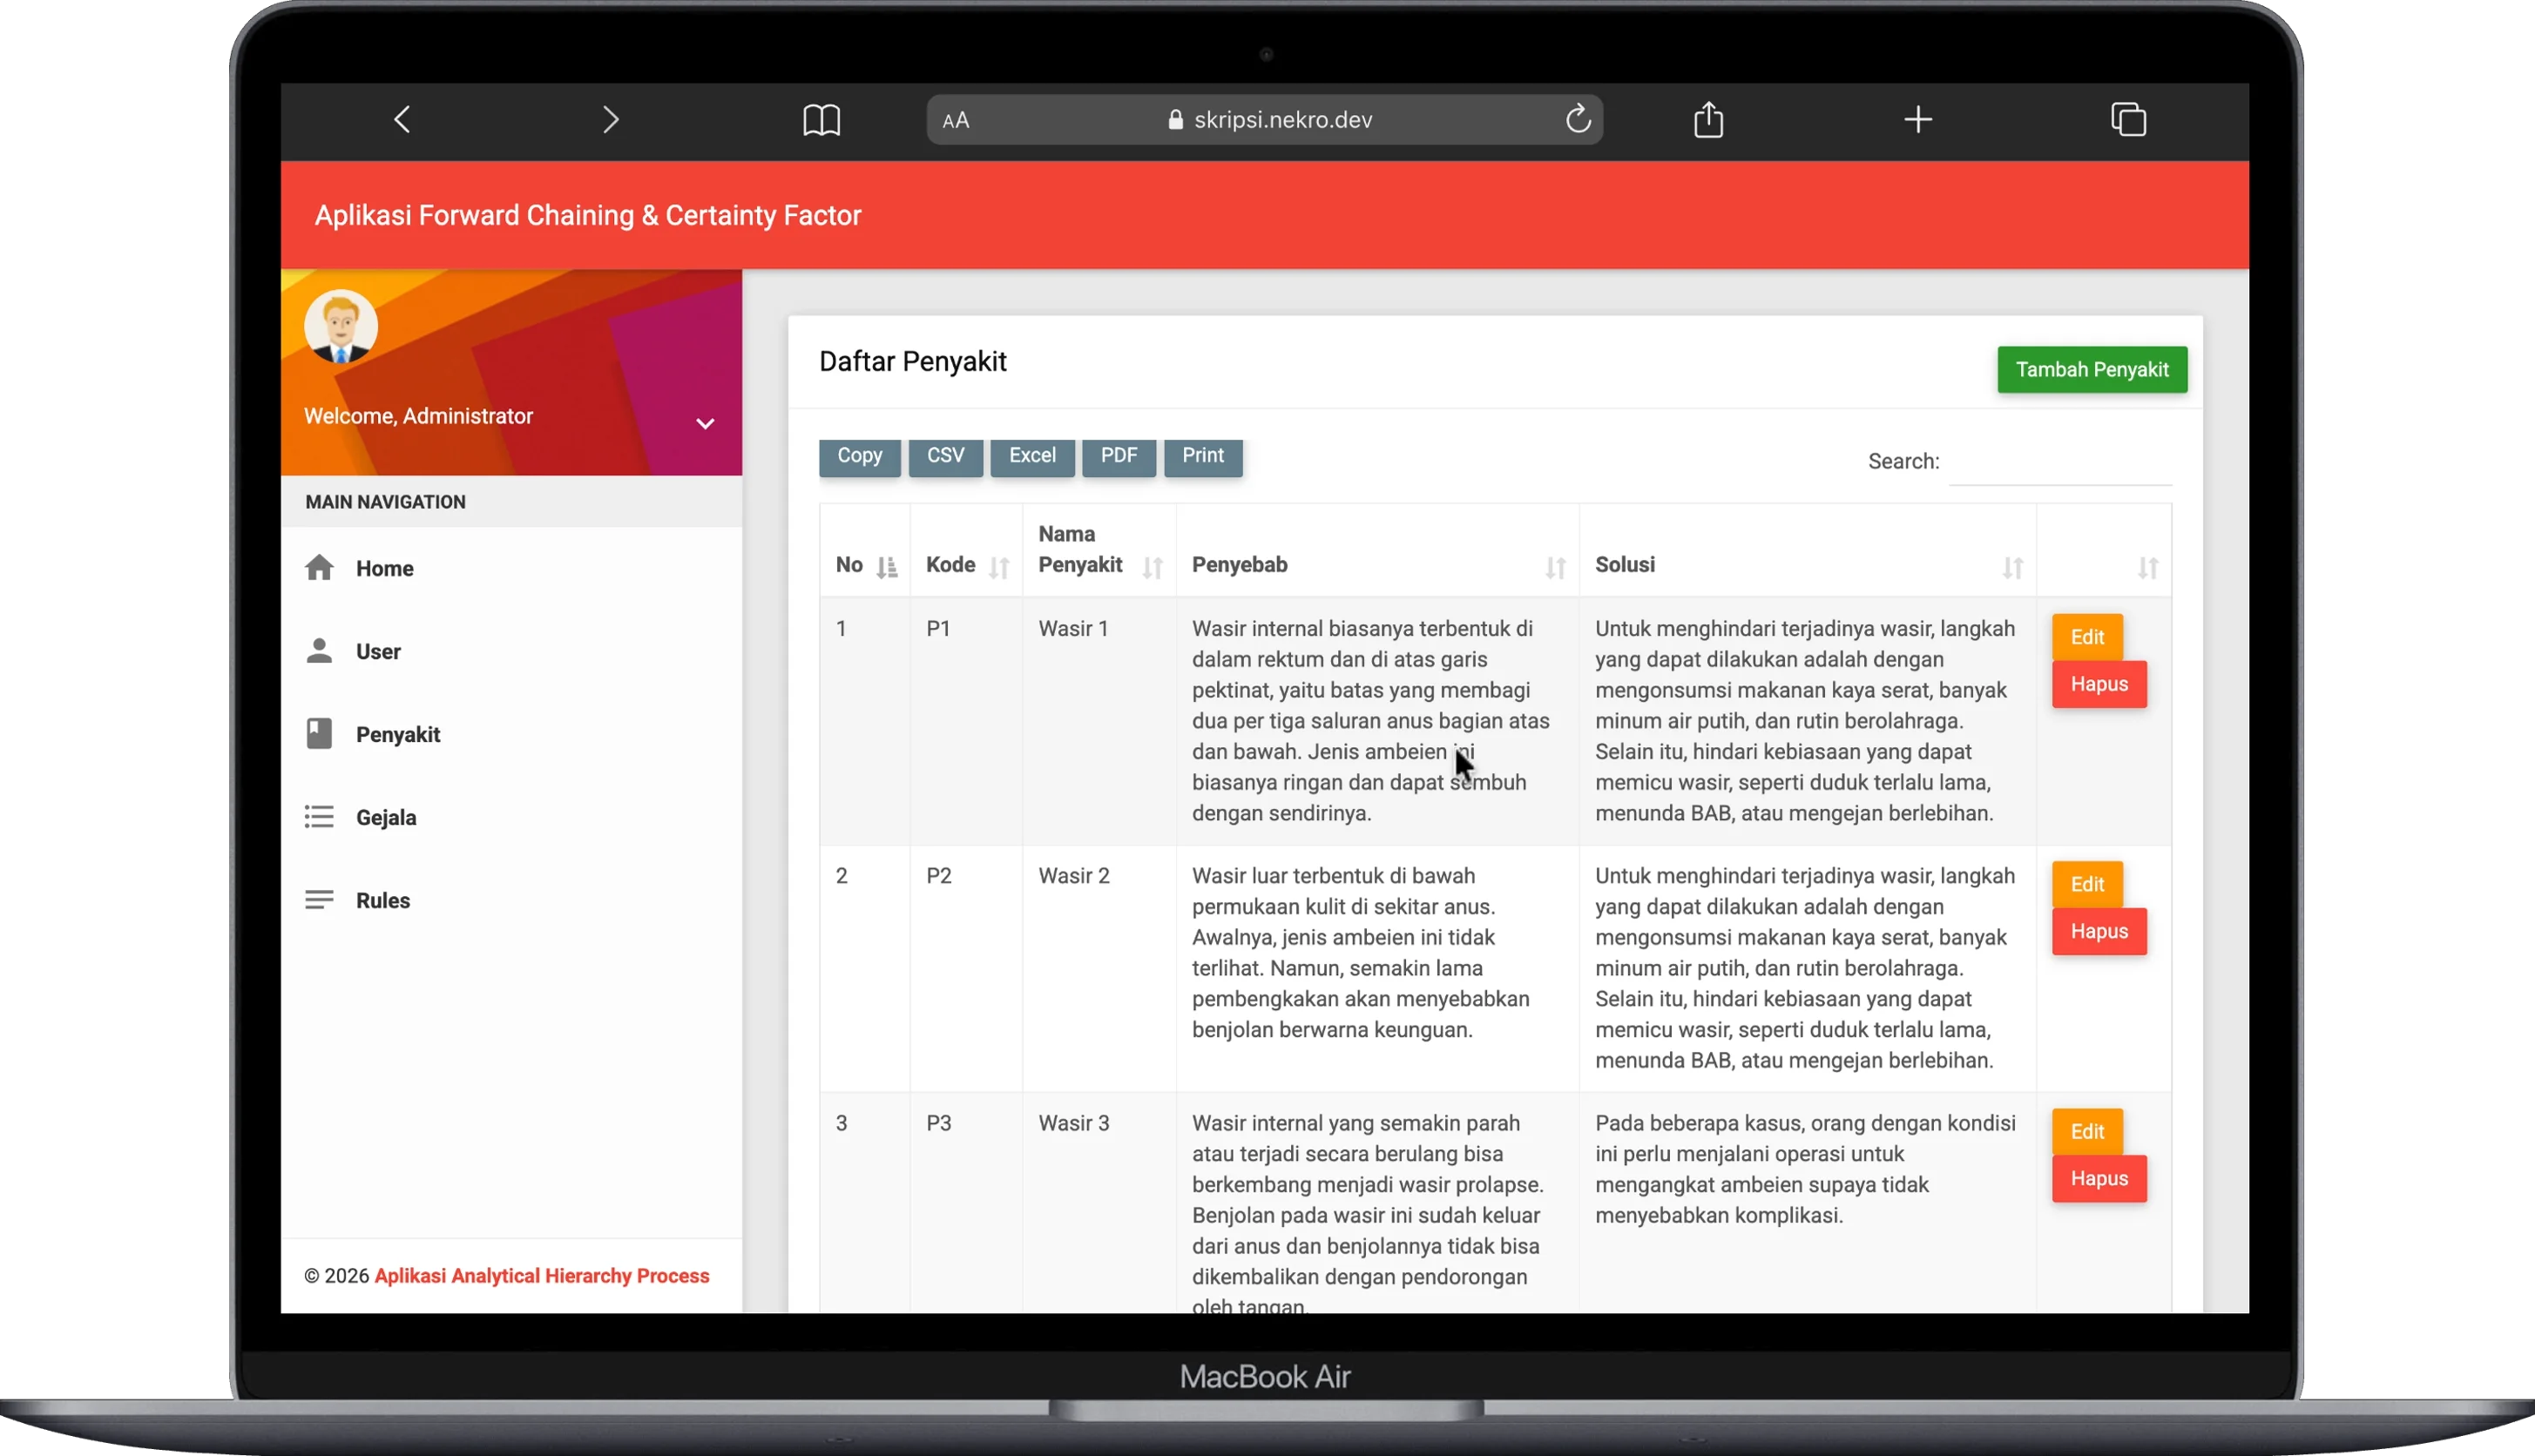Click the Penyebab column header text
The width and height of the screenshot is (2535, 1456).
[1239, 564]
